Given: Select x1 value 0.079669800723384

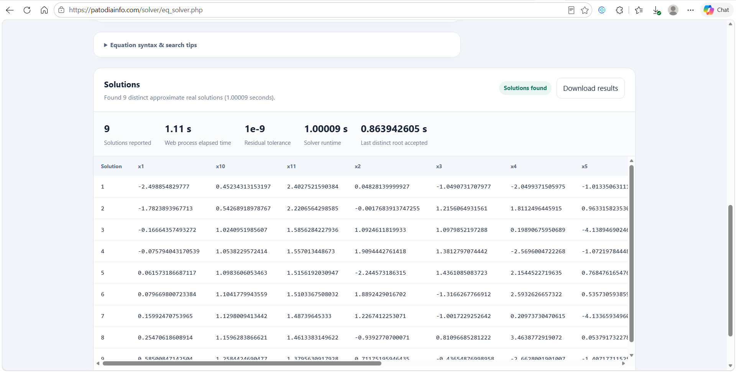Looking at the screenshot, I should (x=167, y=294).
